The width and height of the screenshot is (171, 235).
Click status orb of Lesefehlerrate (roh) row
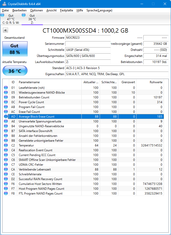pyautogui.click(x=6, y=88)
